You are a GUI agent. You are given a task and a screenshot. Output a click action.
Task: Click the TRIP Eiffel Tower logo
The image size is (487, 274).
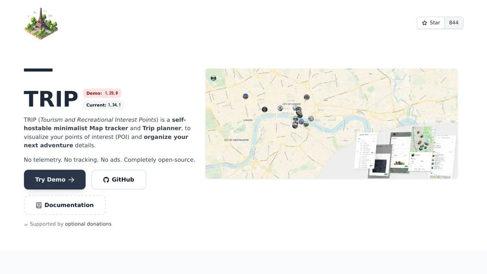[41, 23]
